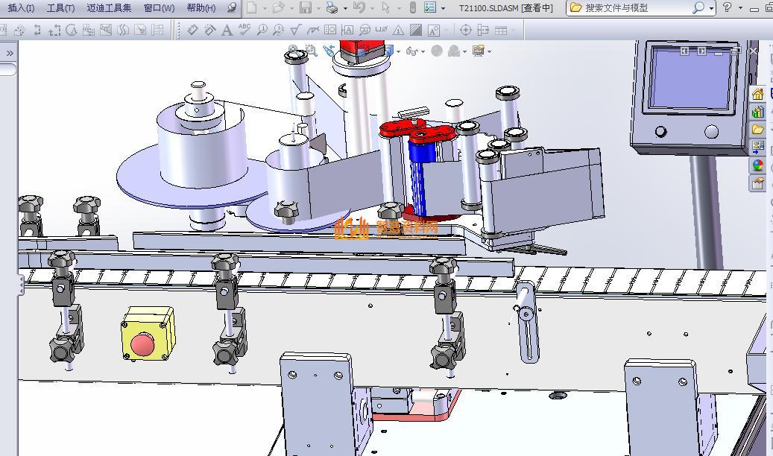Open SolidWorks Resources home task pane icon

(x=757, y=95)
